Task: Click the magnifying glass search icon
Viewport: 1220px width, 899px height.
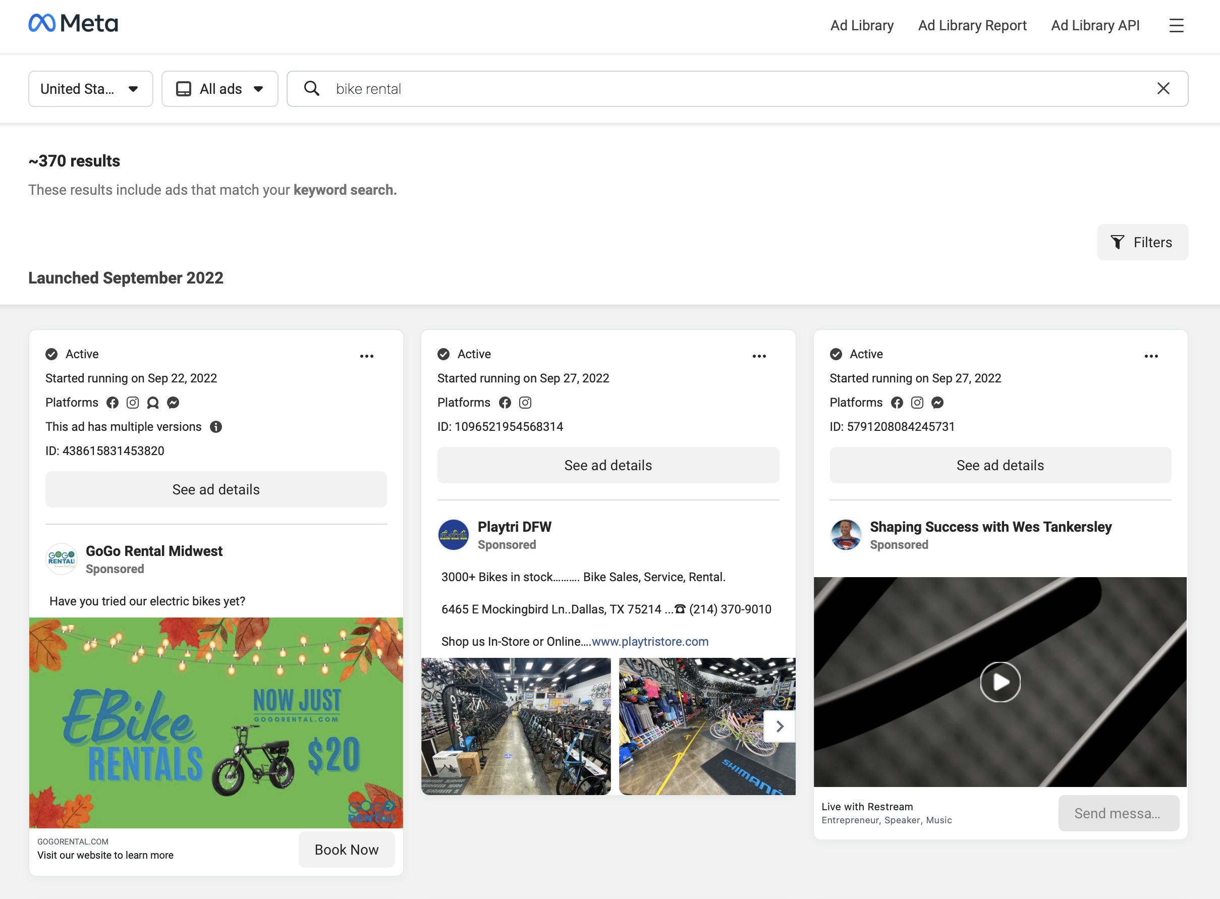Action: [x=312, y=89]
